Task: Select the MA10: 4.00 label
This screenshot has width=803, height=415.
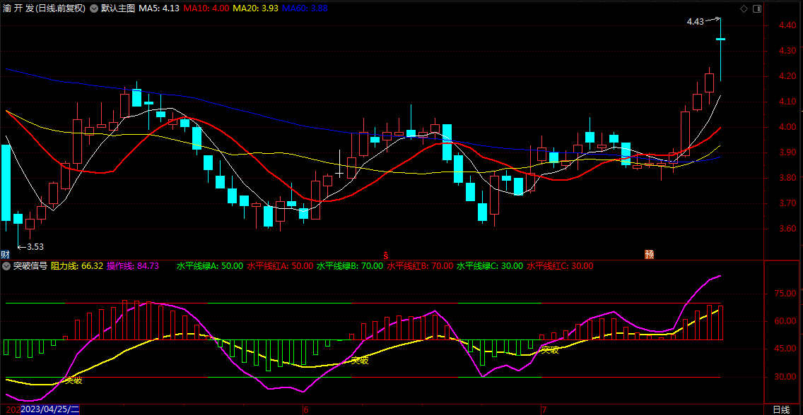Action: [x=206, y=8]
